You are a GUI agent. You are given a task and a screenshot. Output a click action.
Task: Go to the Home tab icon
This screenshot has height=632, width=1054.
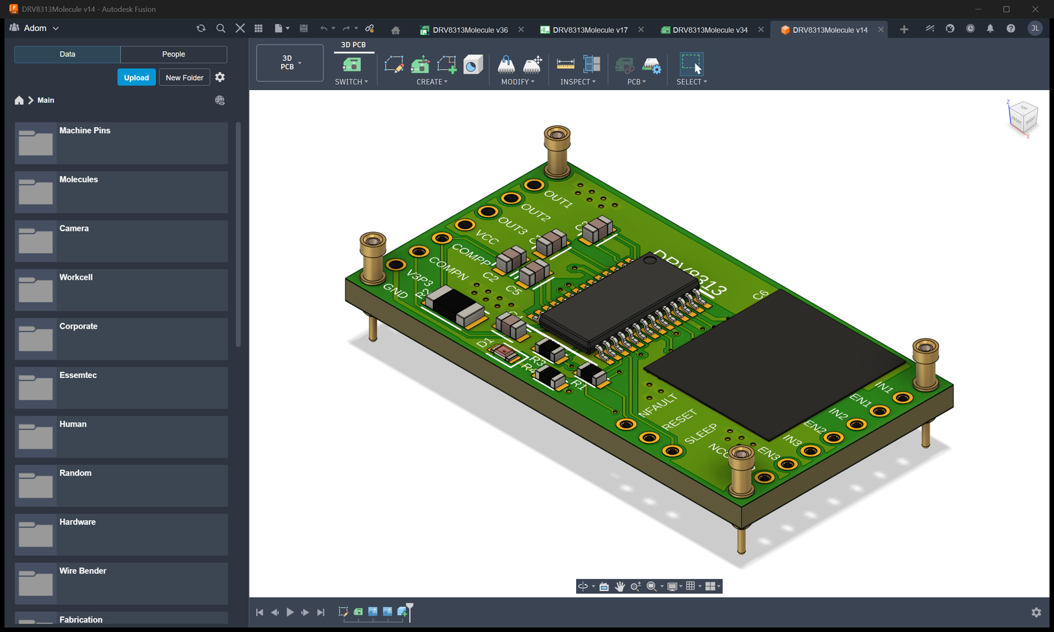click(395, 30)
